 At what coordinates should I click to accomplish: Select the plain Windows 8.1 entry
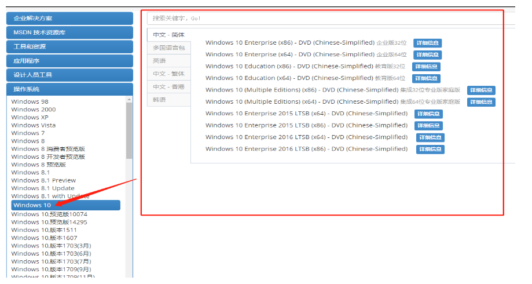pyautogui.click(x=30, y=172)
